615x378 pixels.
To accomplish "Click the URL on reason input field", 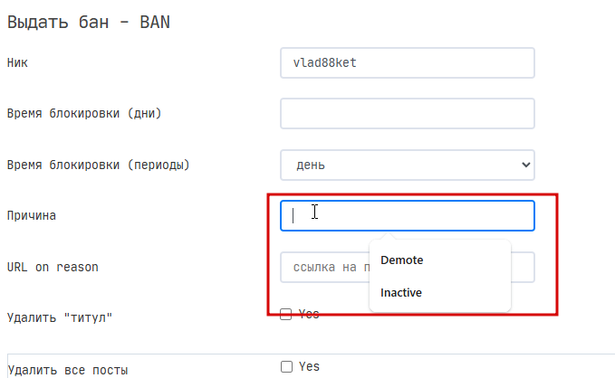I will (x=325, y=267).
